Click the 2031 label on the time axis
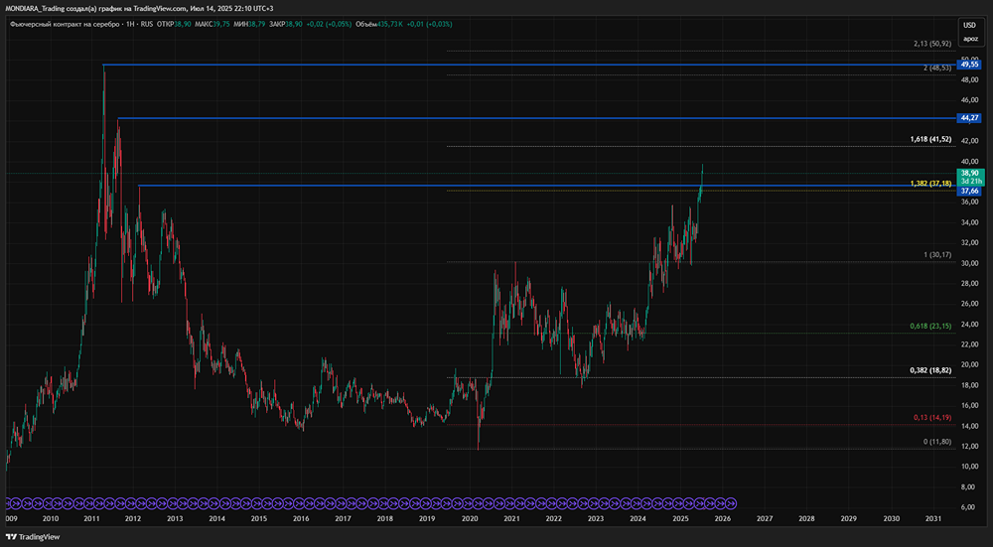Viewport: 993px width, 547px height. coord(933,518)
